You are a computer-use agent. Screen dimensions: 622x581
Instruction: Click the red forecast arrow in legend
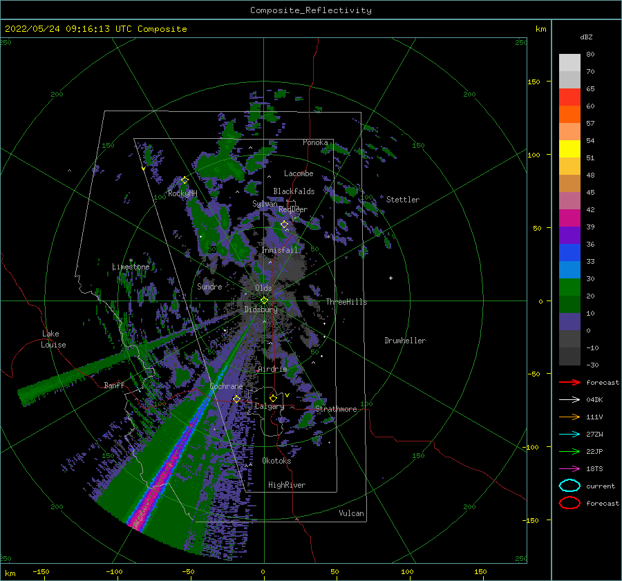tap(569, 382)
